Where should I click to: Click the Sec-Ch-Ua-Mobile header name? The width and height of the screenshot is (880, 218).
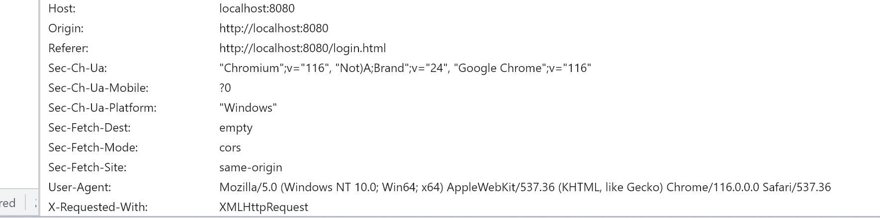[x=98, y=88]
